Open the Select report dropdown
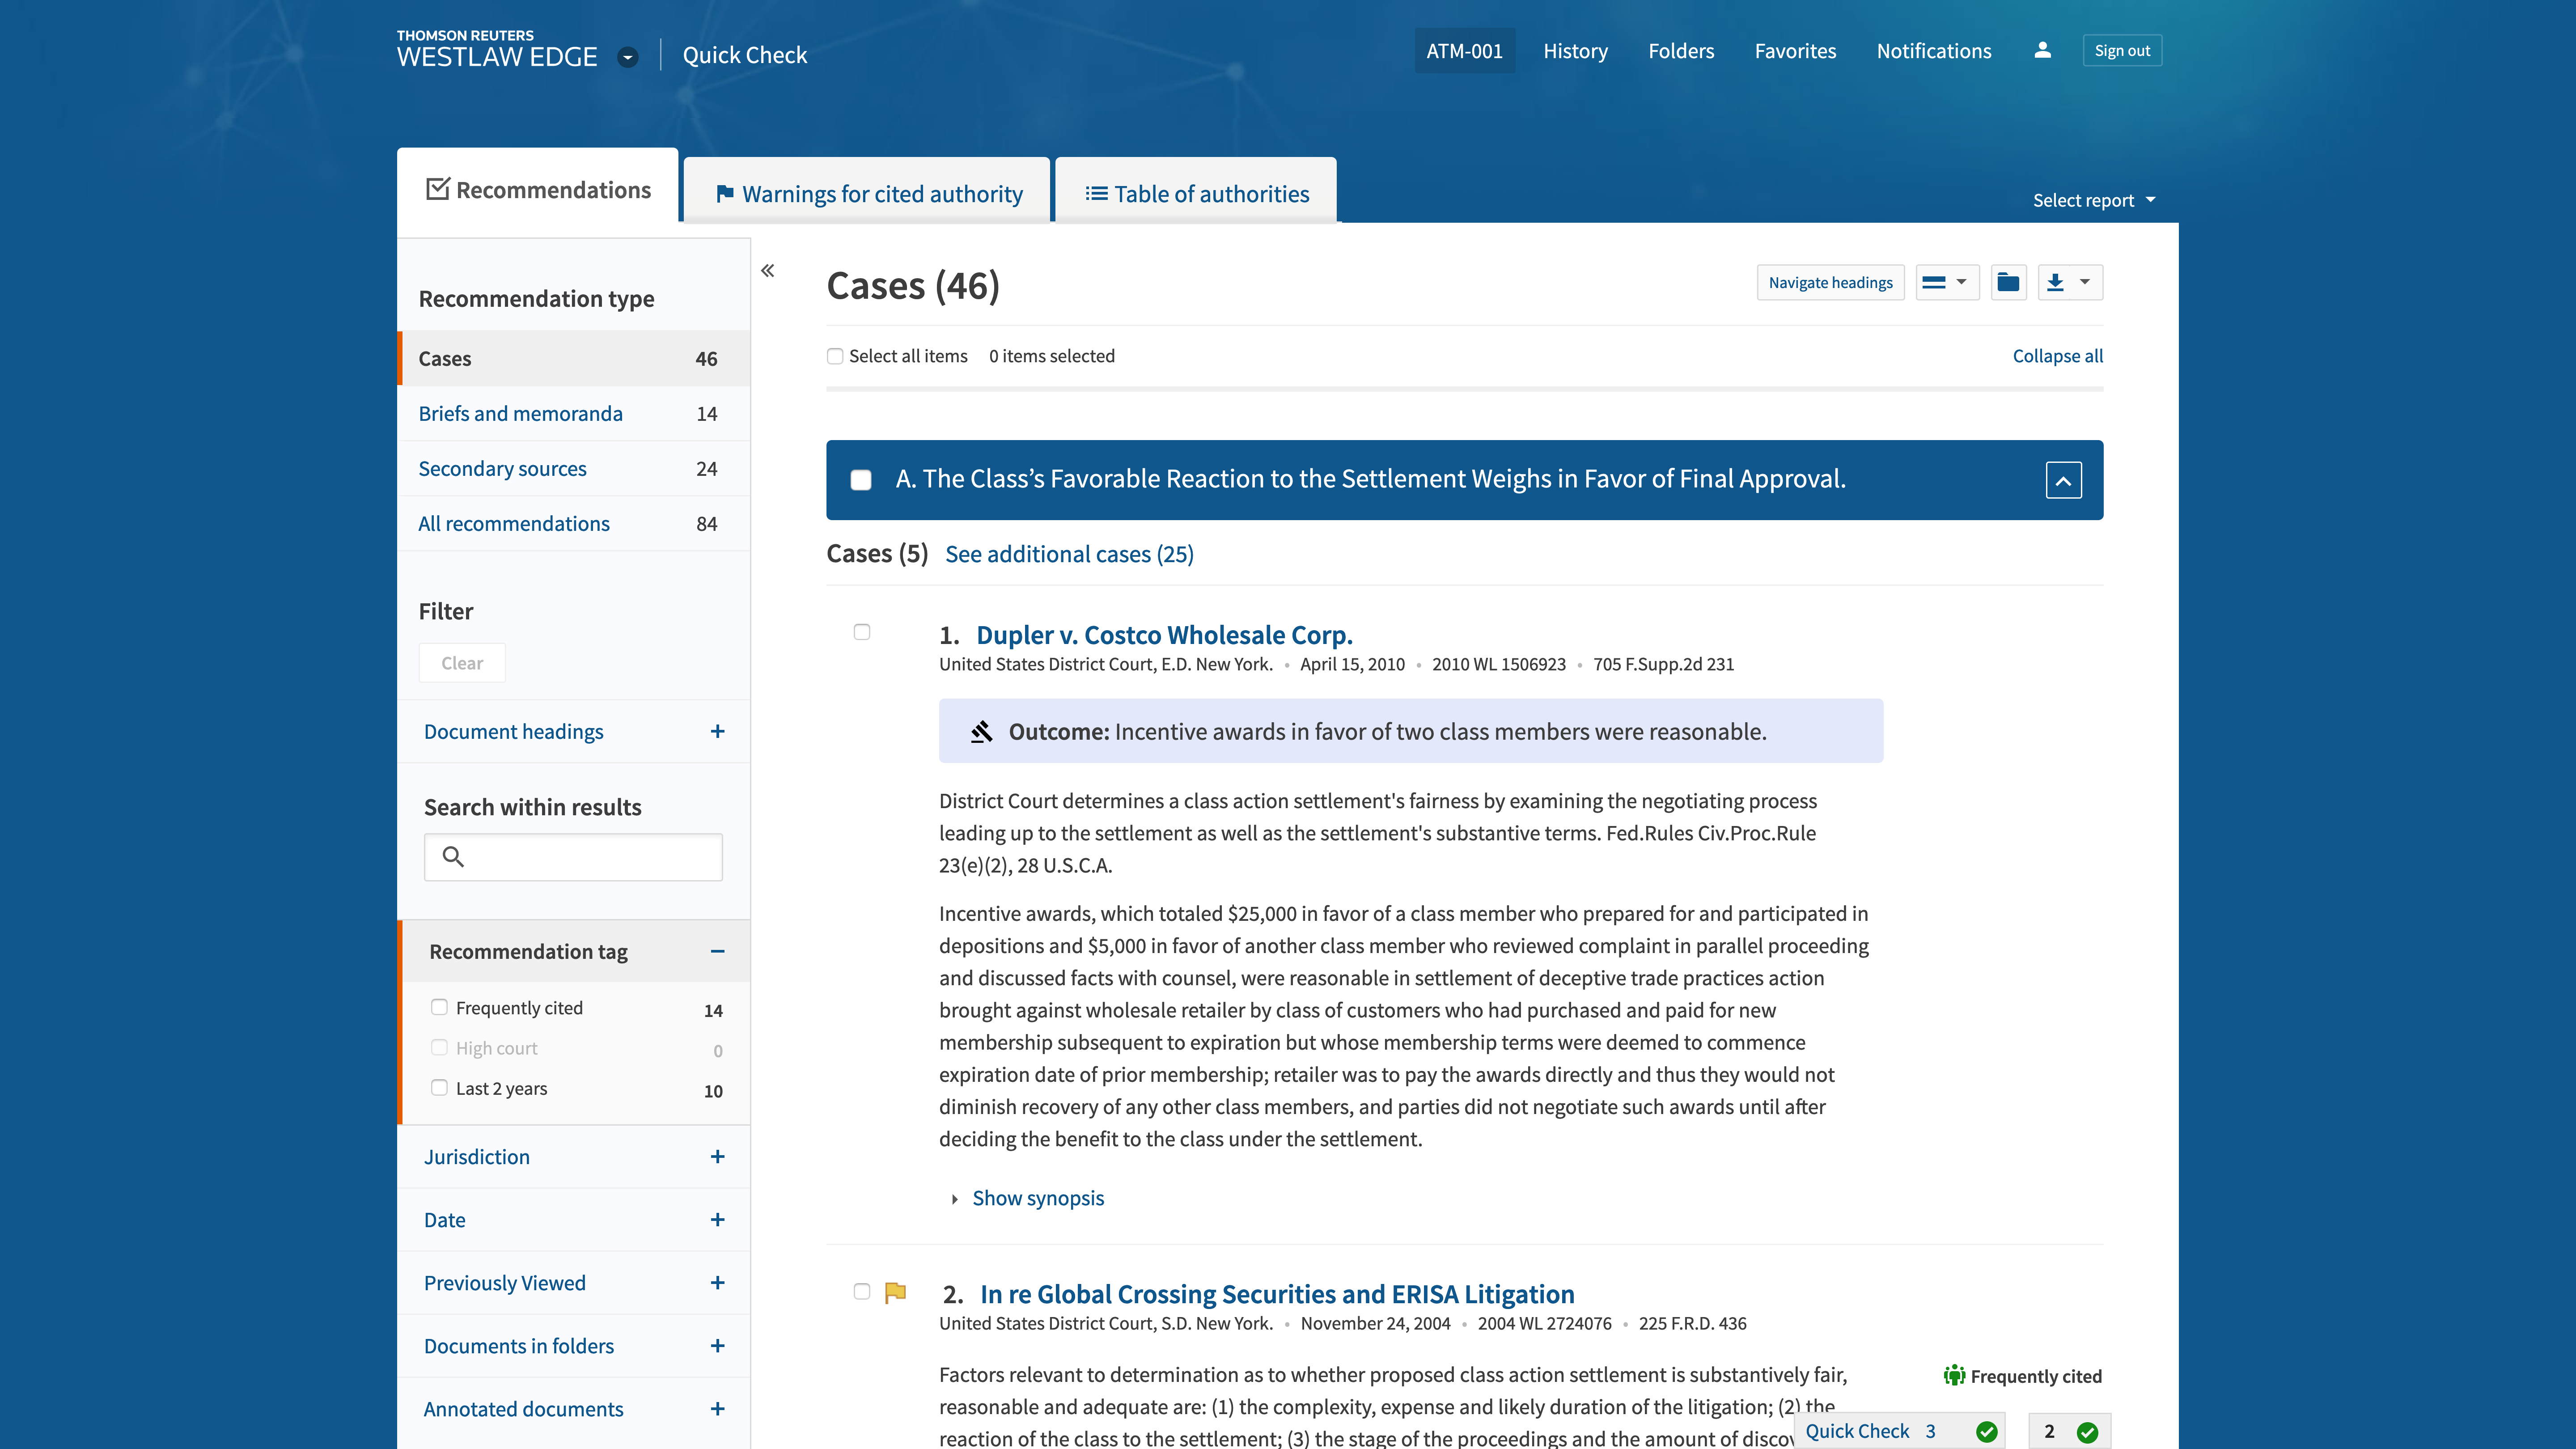 tap(2093, 200)
